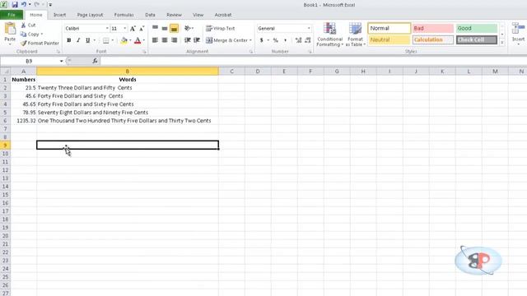Click the Select All corner button

pyautogui.click(x=5, y=72)
